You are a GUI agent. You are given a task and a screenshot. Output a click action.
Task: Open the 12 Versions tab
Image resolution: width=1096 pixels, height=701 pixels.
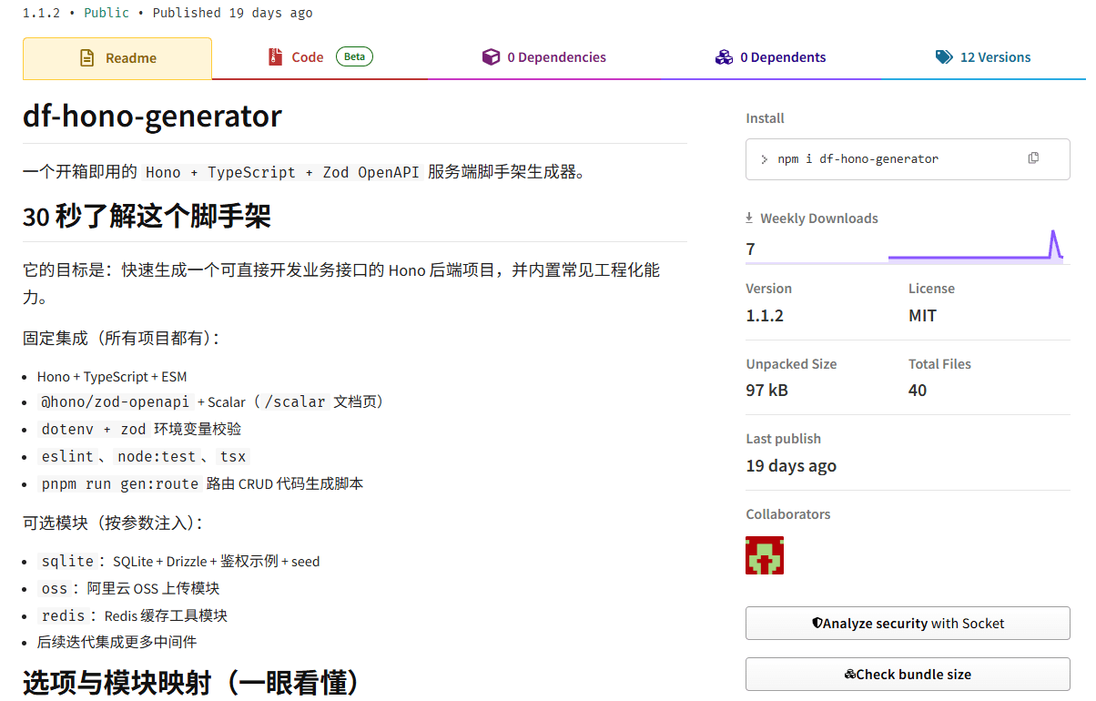coord(995,56)
